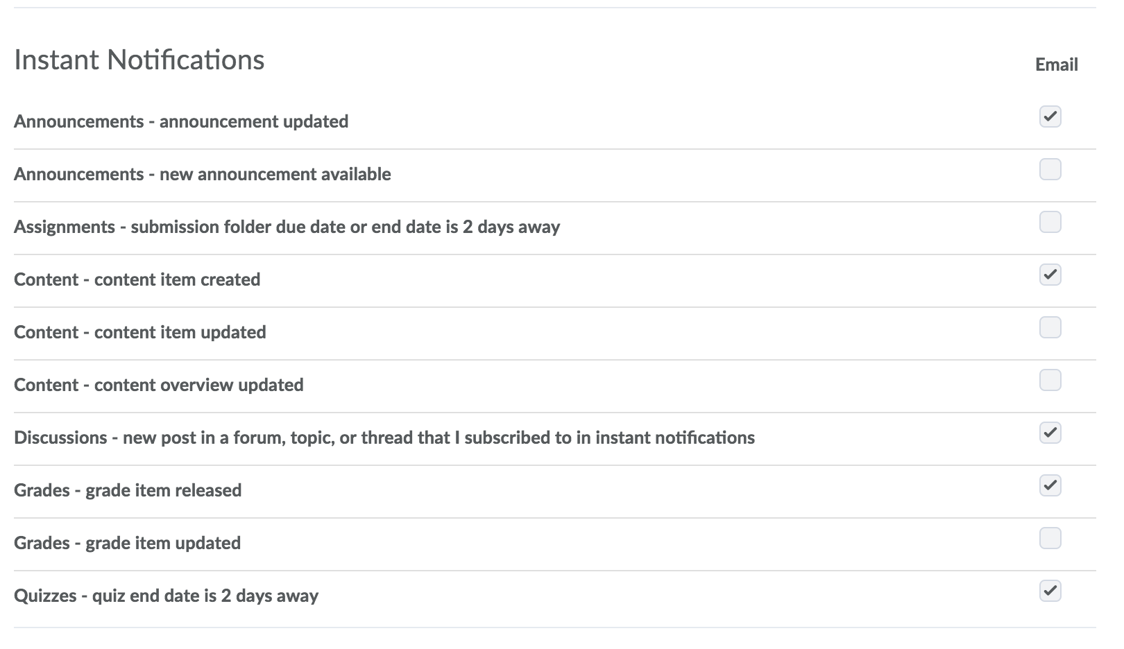The width and height of the screenshot is (1124, 649).
Task: Check email box for grade item updated
Action: [x=1050, y=538]
